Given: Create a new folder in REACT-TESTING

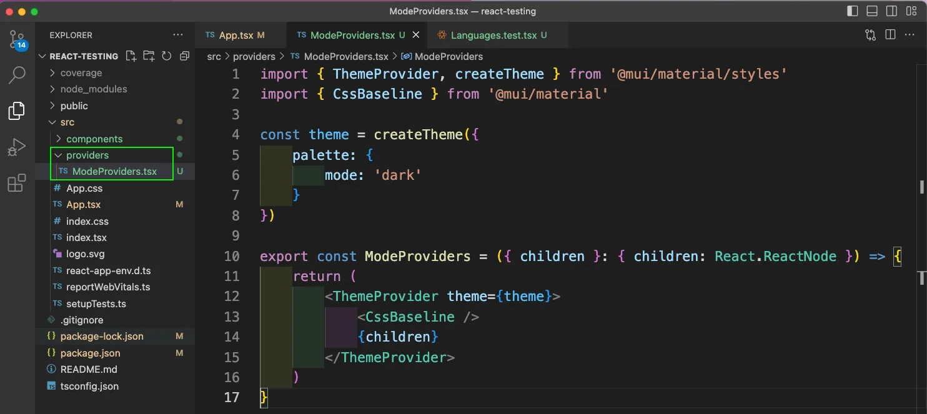Looking at the screenshot, I should point(149,56).
